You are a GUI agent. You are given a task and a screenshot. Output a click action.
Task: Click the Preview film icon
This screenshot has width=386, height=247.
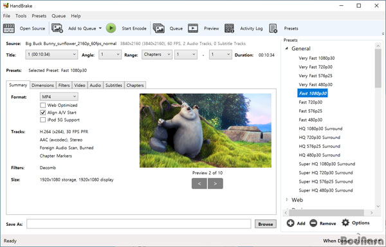[x=193, y=28]
